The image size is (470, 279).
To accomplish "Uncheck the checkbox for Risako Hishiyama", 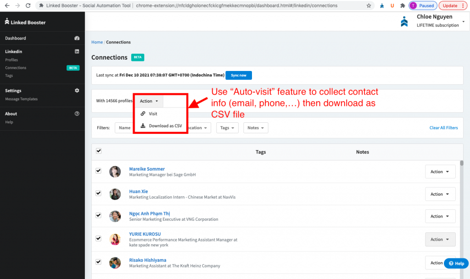I will coord(98,262).
